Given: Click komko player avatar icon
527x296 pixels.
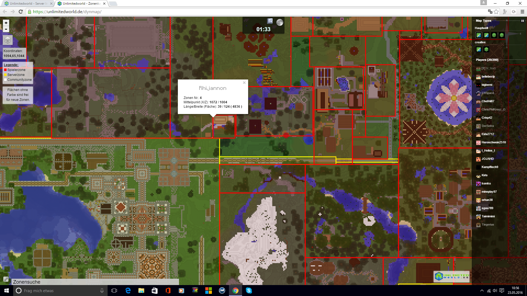Looking at the screenshot, I should click(x=478, y=184).
